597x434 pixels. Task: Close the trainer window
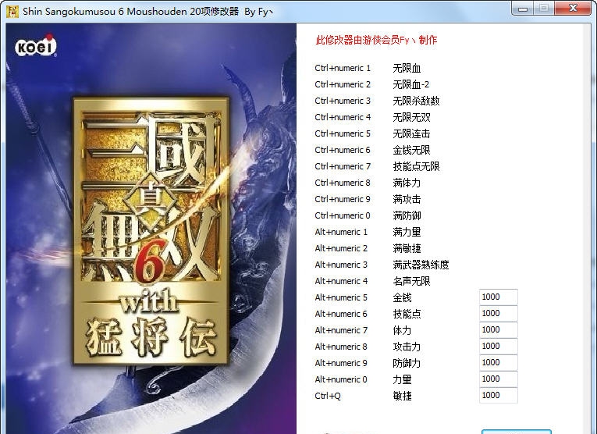click(x=573, y=8)
